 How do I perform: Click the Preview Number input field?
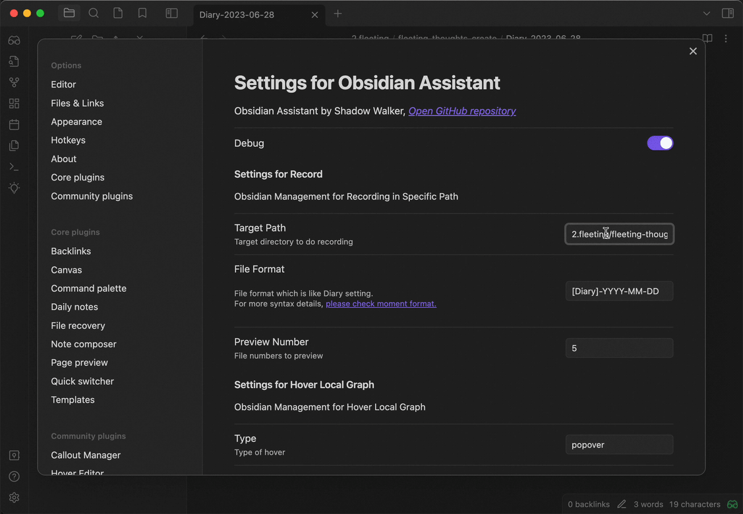click(619, 348)
